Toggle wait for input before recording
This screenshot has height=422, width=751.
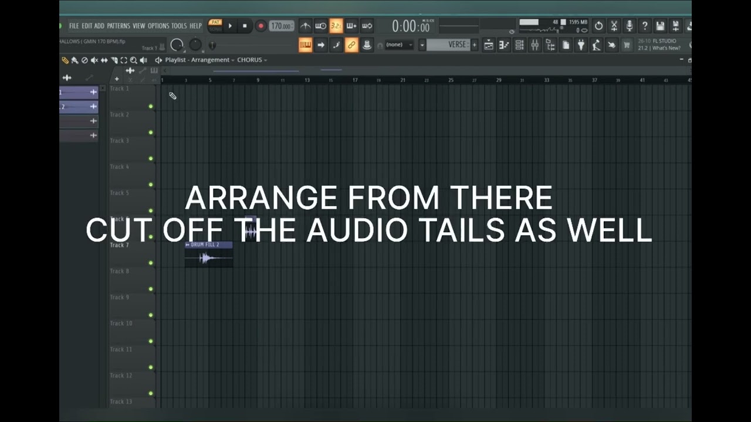[x=320, y=26]
